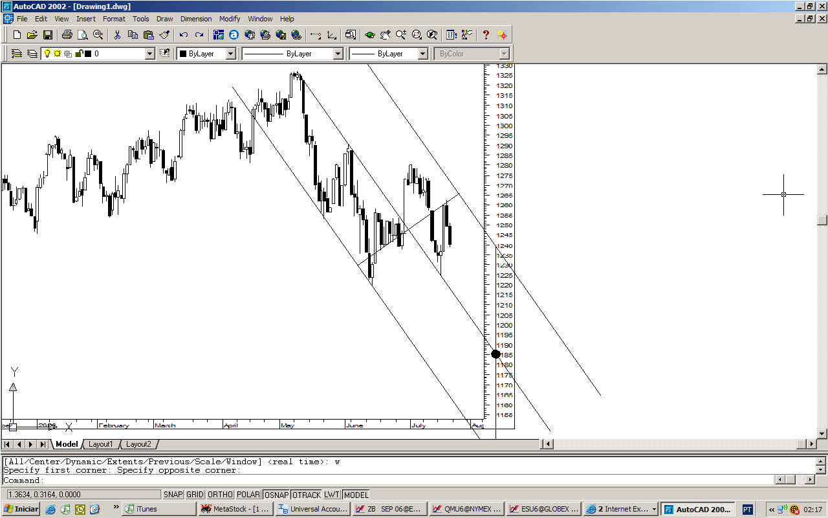Toggle OSNAP in status bar
This screenshot has width=828, height=518.
pyautogui.click(x=276, y=495)
